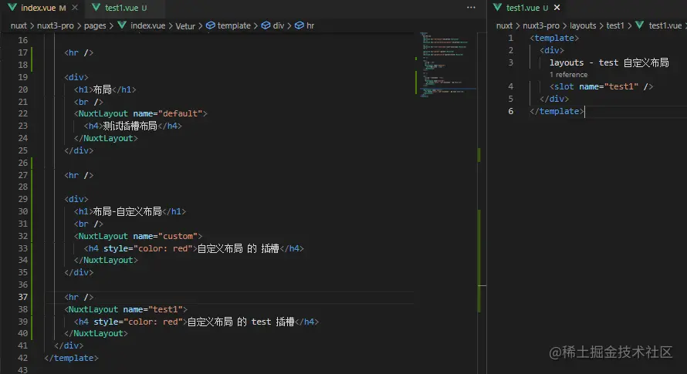
Task: Click the index.vue breadcrumb item
Action: (x=147, y=25)
